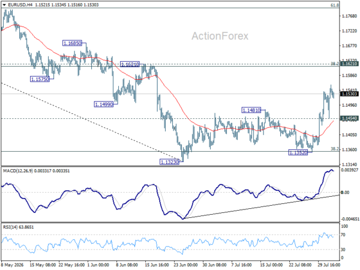
Task: Select the 1.13520 support label
Action: pos(298,152)
